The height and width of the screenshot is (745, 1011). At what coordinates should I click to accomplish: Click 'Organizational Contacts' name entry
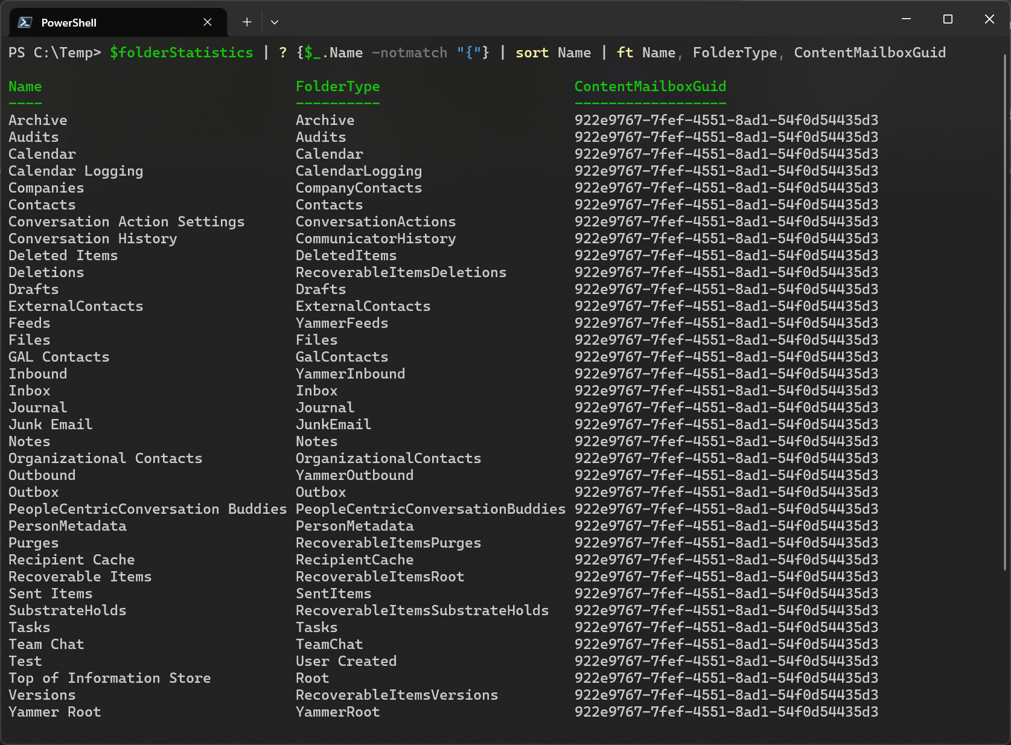tap(106, 458)
